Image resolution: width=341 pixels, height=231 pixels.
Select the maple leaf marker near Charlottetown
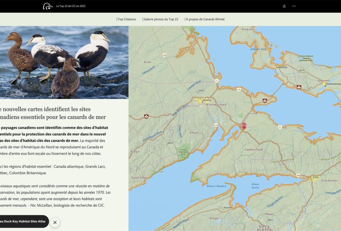[299, 87]
